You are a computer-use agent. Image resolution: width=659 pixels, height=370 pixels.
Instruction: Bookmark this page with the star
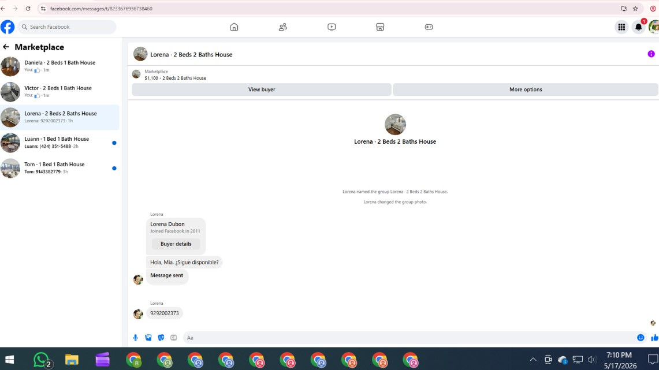(x=635, y=9)
